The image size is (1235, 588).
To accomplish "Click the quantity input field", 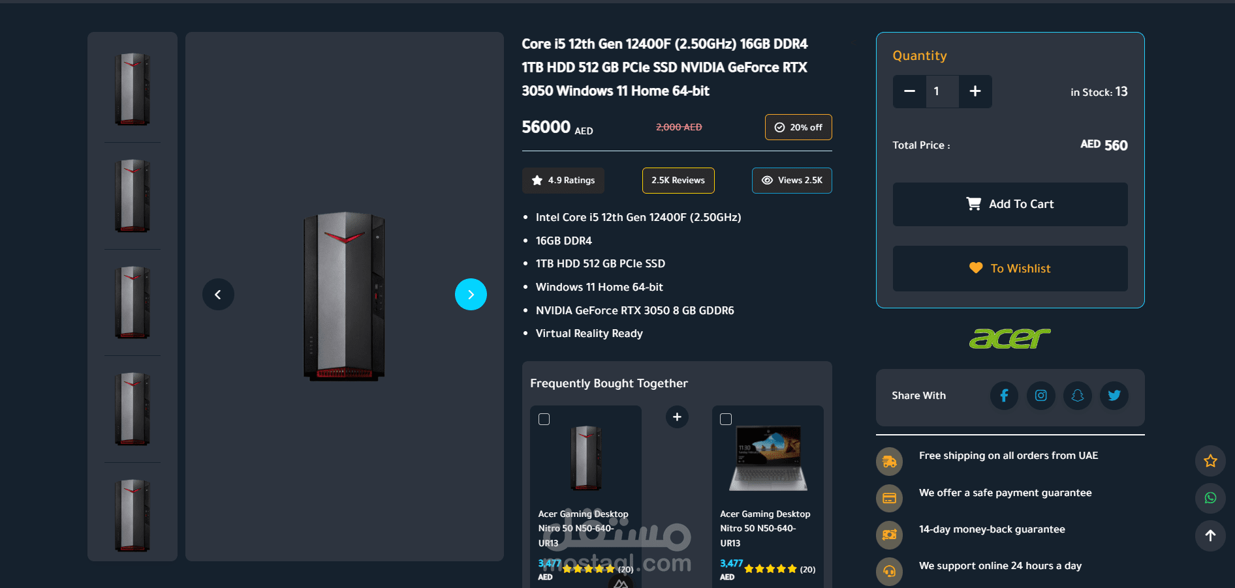I will coord(943,91).
